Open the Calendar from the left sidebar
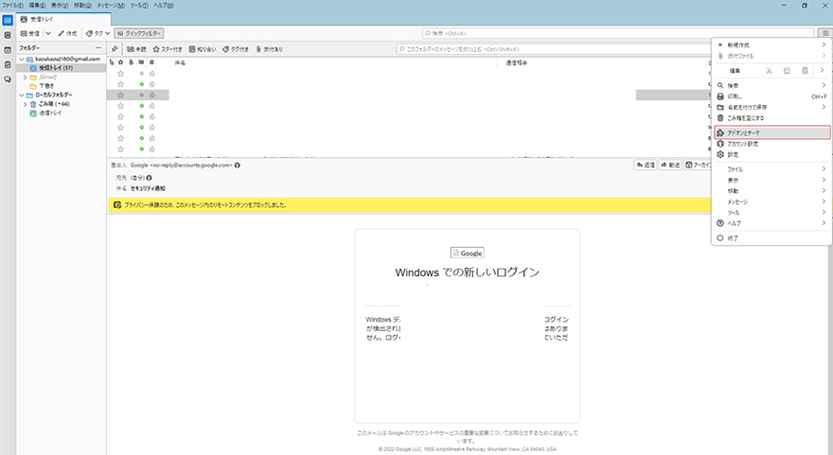The width and height of the screenshot is (833, 455). coord(8,49)
